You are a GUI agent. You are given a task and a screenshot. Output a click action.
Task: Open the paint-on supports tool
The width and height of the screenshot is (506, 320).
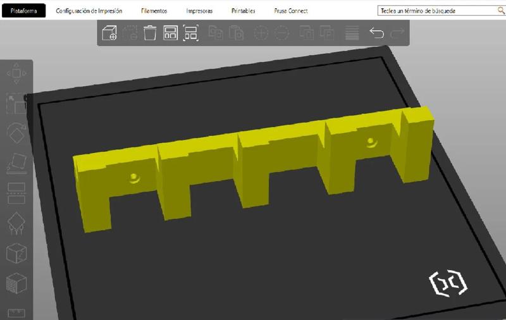[x=16, y=223]
